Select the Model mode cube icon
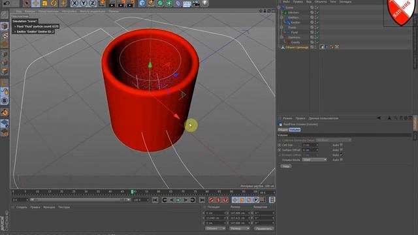 coord(5,26)
